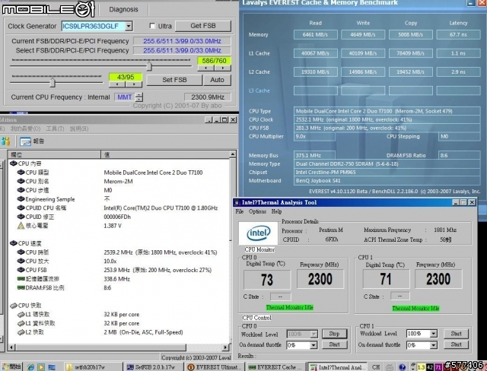This screenshot has width=487, height=371.
Task: Select the CPU 速度 group icon
Action: pyautogui.click(x=14, y=243)
